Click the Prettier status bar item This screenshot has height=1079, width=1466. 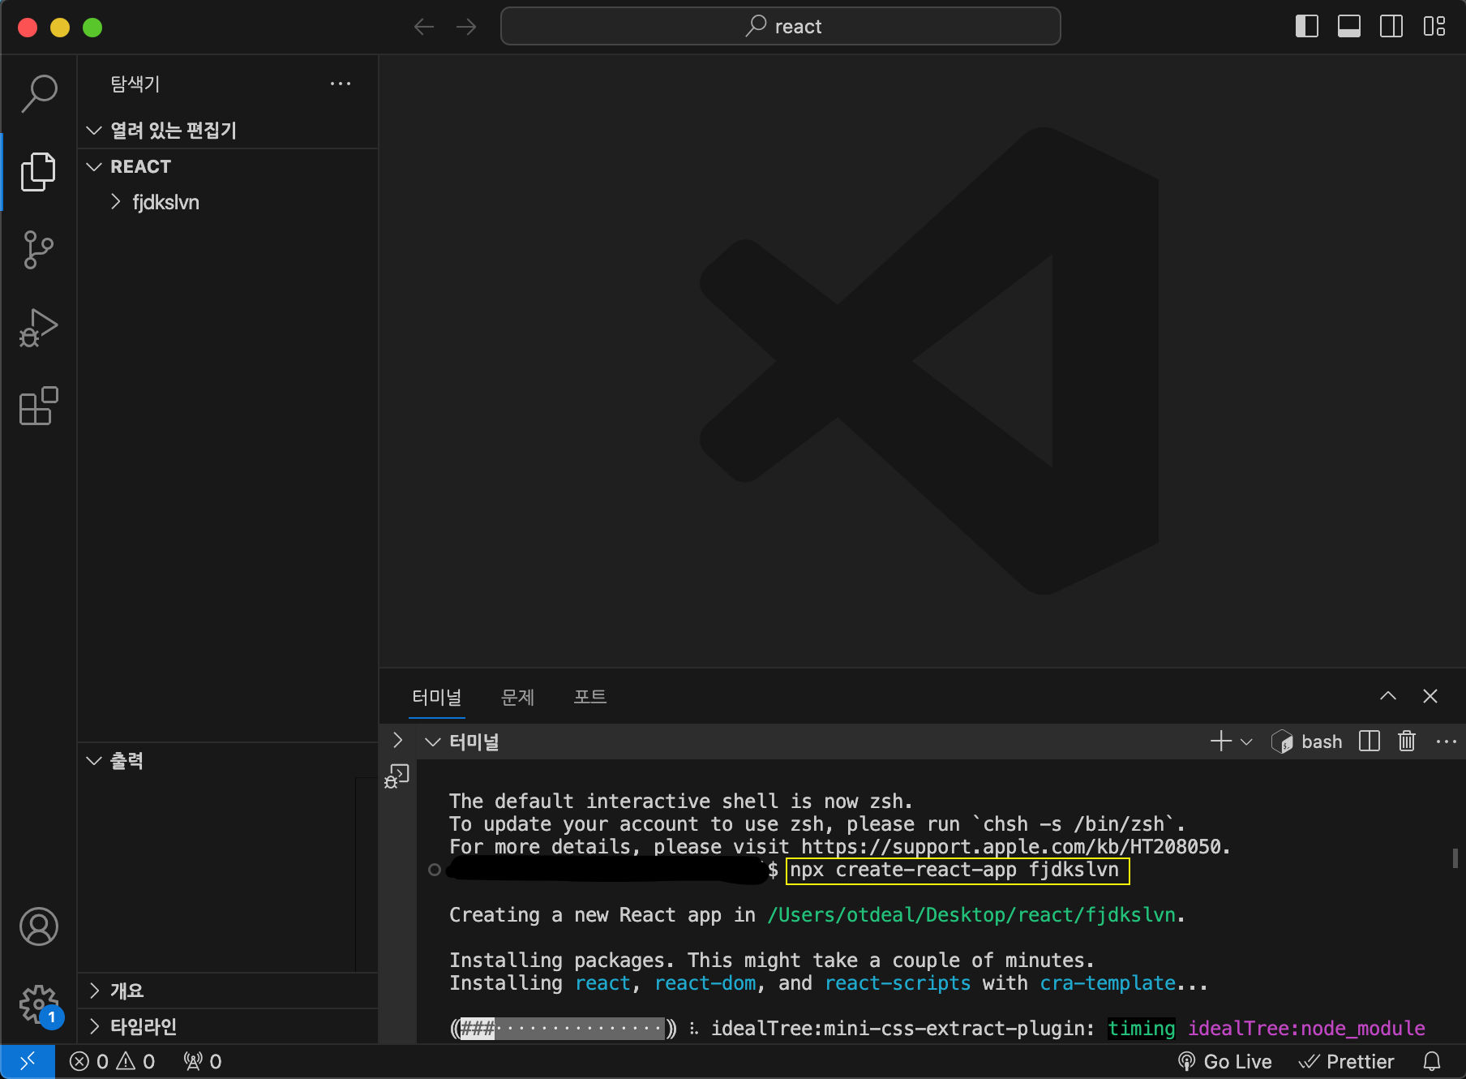pyautogui.click(x=1346, y=1061)
